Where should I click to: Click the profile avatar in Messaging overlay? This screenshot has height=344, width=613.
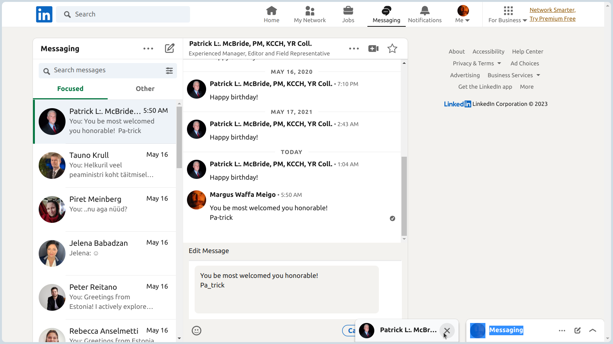coord(478,331)
